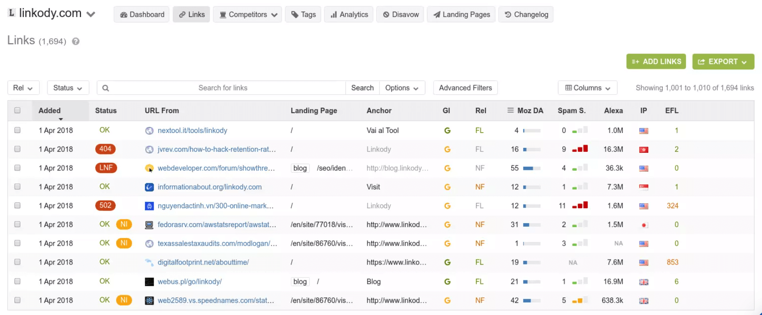Click the Google index icon in webus.pl row
The width and height of the screenshot is (762, 315).
click(447, 282)
